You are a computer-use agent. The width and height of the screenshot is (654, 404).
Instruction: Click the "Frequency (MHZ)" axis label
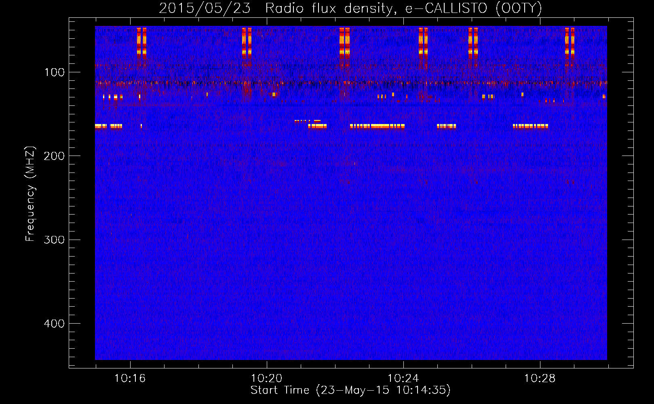[30, 194]
